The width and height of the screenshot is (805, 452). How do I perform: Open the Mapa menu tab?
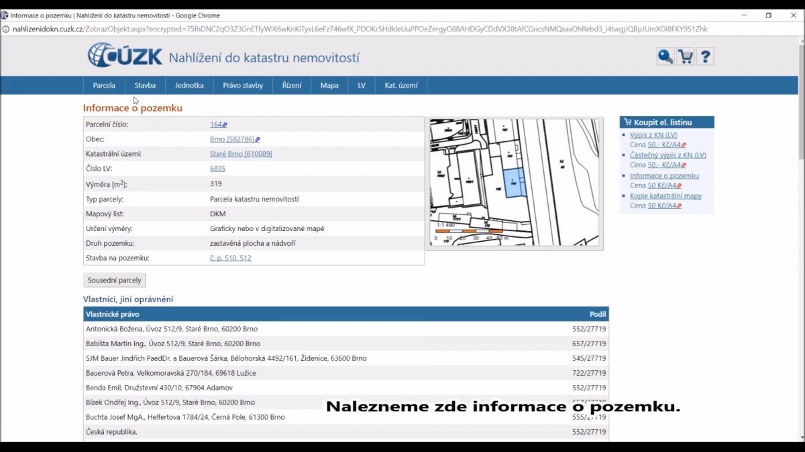(329, 85)
